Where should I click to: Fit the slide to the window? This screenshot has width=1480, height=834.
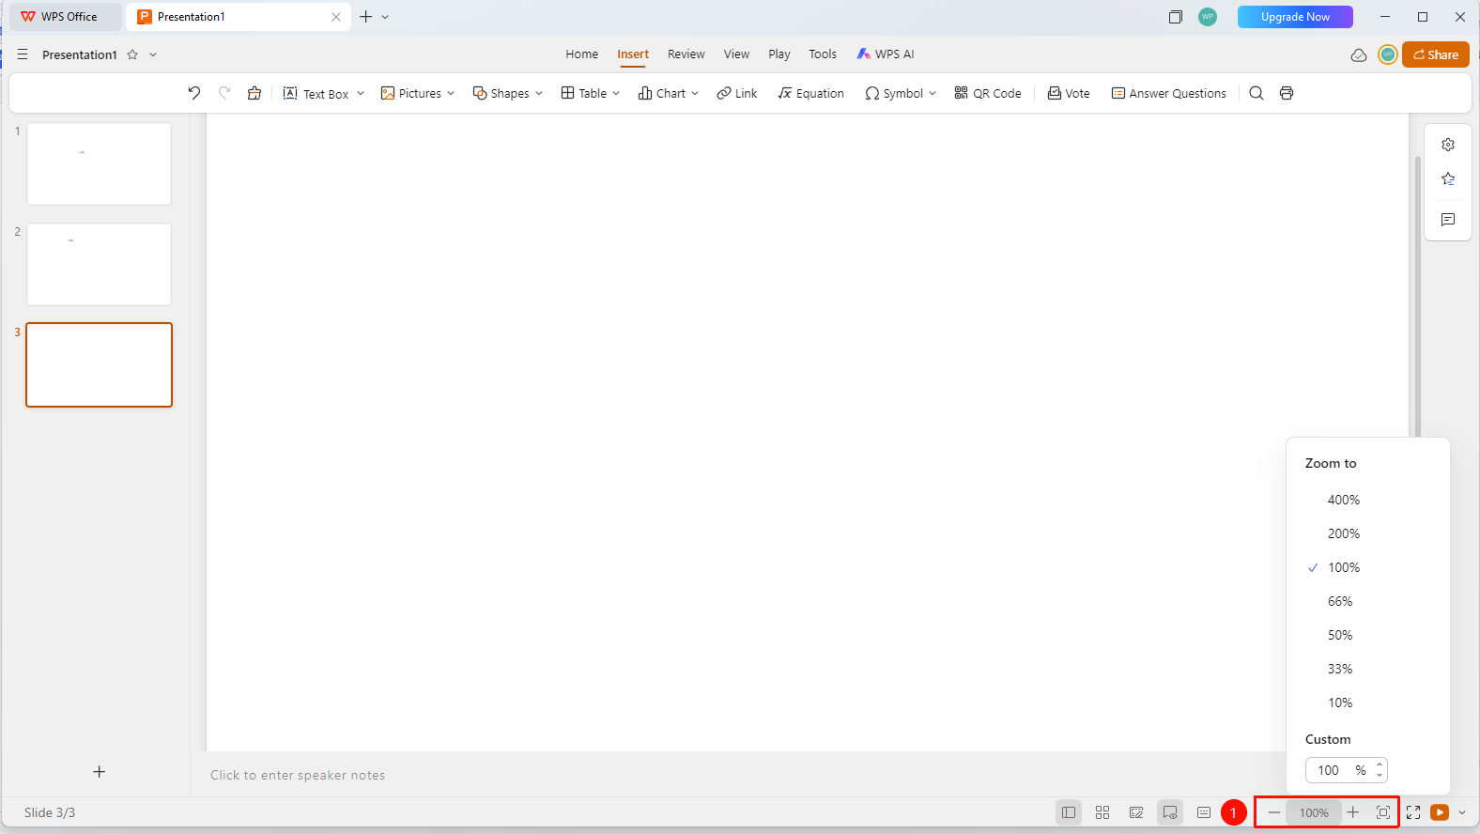tap(1383, 812)
